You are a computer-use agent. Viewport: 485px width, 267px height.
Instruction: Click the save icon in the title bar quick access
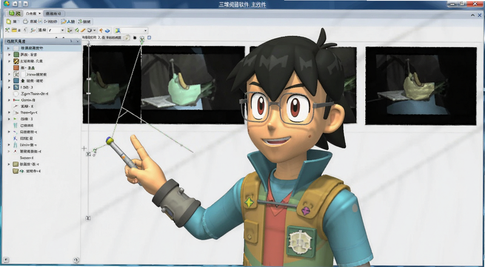(25, 4)
